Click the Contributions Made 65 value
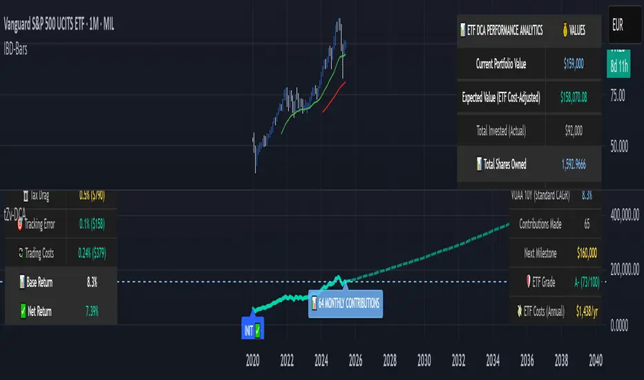644x380 pixels. (587, 224)
